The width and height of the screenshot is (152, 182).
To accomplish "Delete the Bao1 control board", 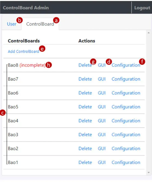I will 85,162.
